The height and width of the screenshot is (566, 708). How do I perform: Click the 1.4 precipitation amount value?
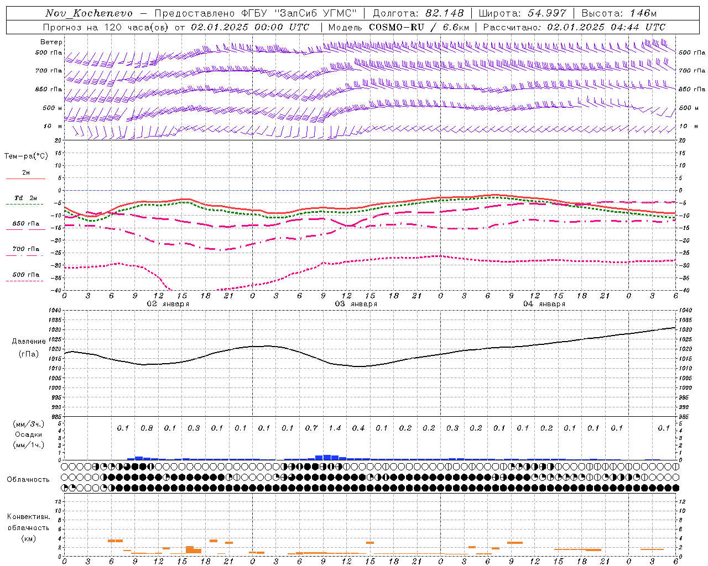point(335,428)
